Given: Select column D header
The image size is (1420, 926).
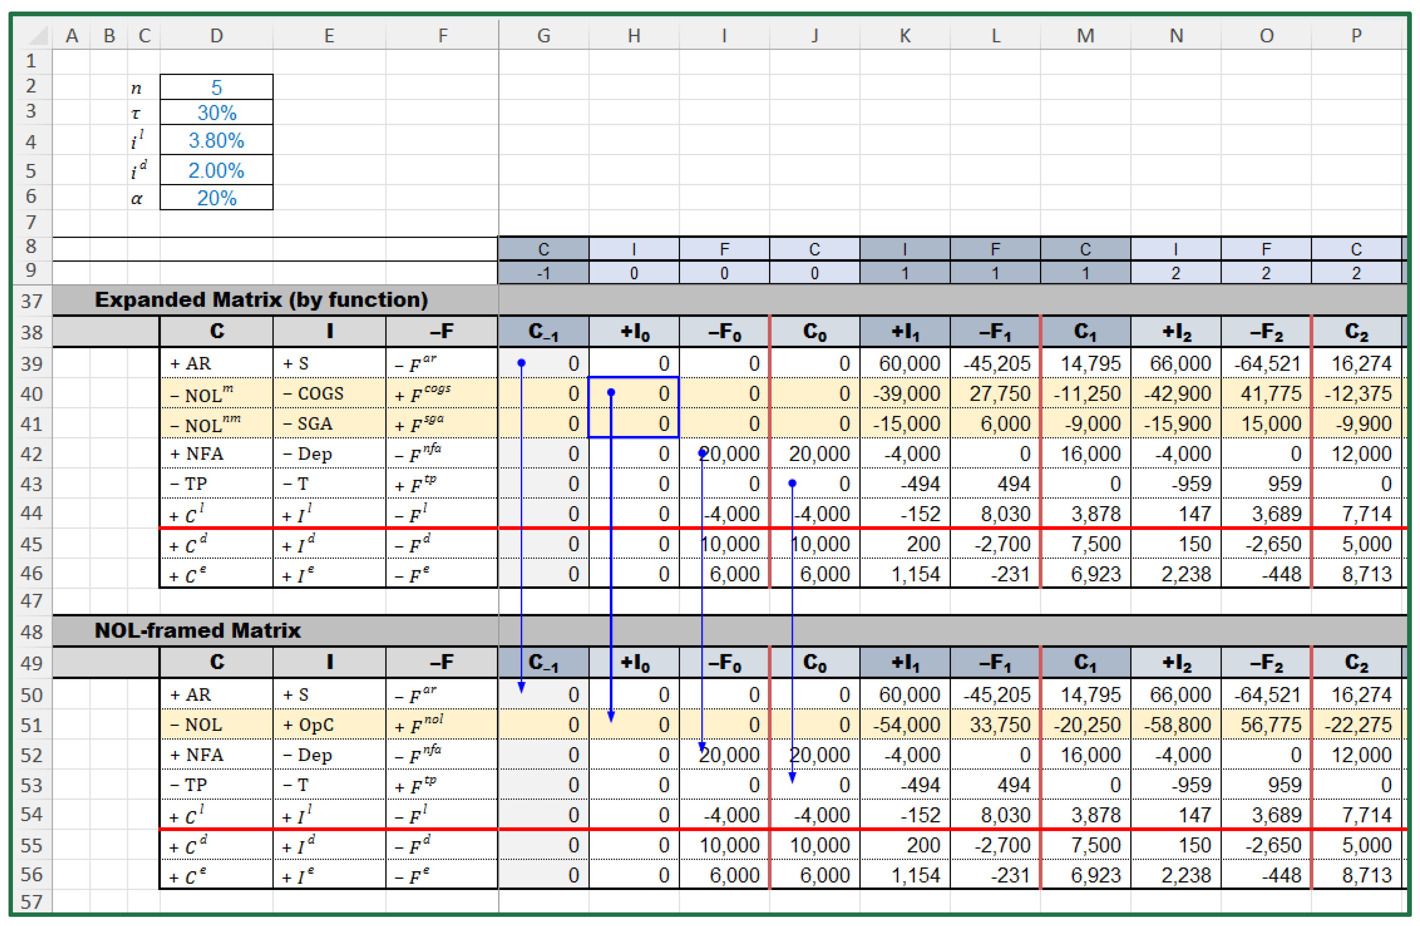Looking at the screenshot, I should [x=216, y=36].
